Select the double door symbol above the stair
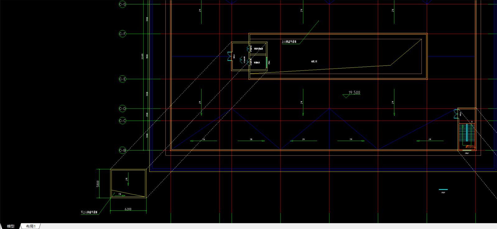Screen dimensions: 497x229 (456, 114)
